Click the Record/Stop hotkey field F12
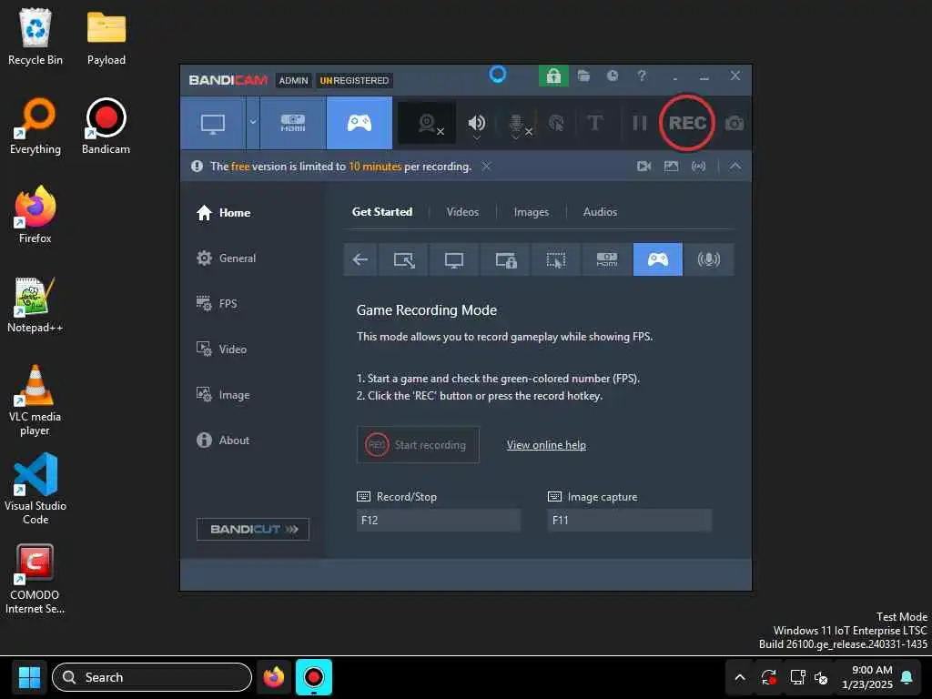 (x=439, y=521)
